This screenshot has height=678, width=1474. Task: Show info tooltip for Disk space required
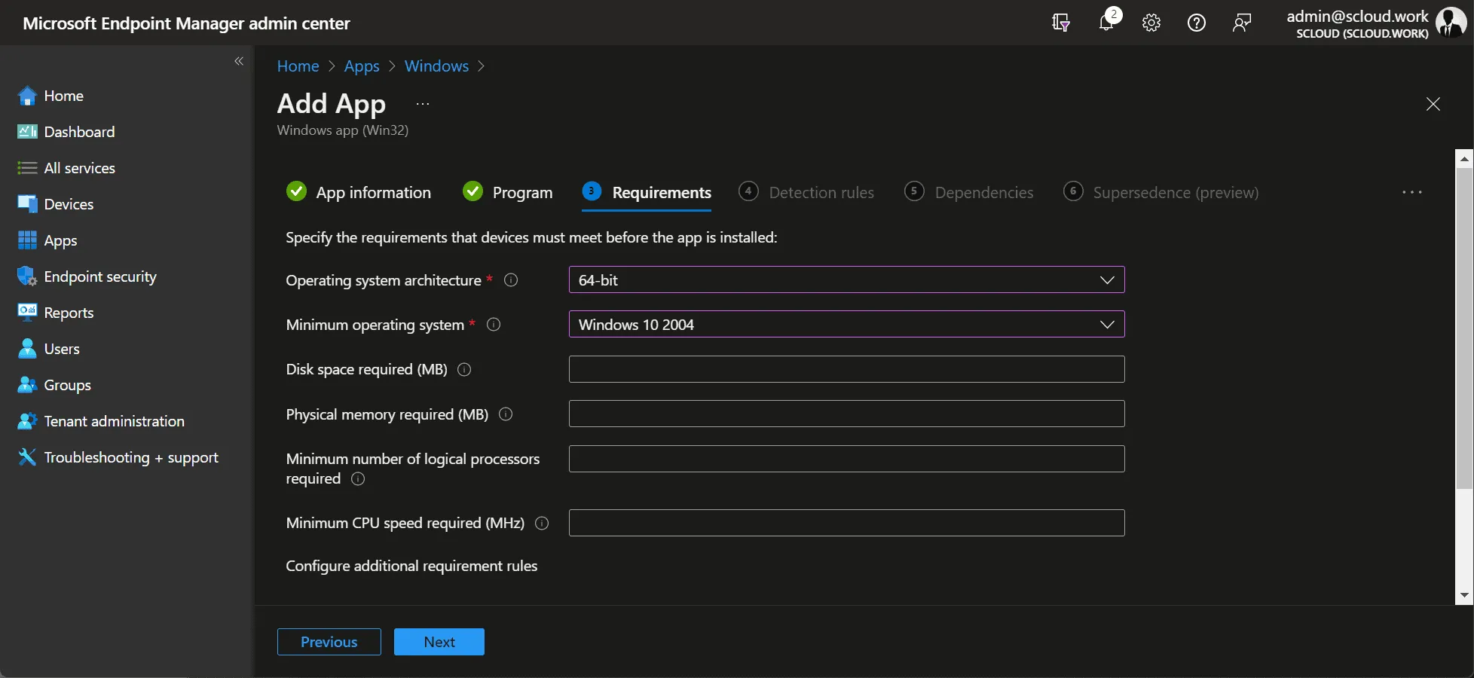coord(464,370)
